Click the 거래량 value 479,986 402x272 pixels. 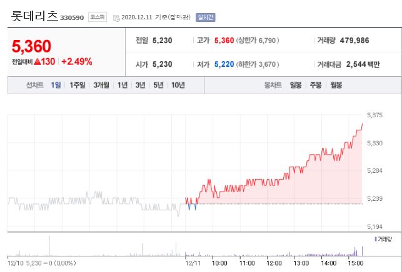coord(354,41)
